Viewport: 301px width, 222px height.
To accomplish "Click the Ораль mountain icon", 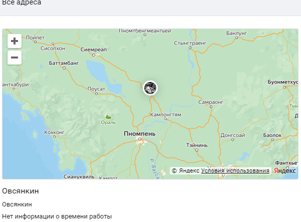I will [x=108, y=116].
